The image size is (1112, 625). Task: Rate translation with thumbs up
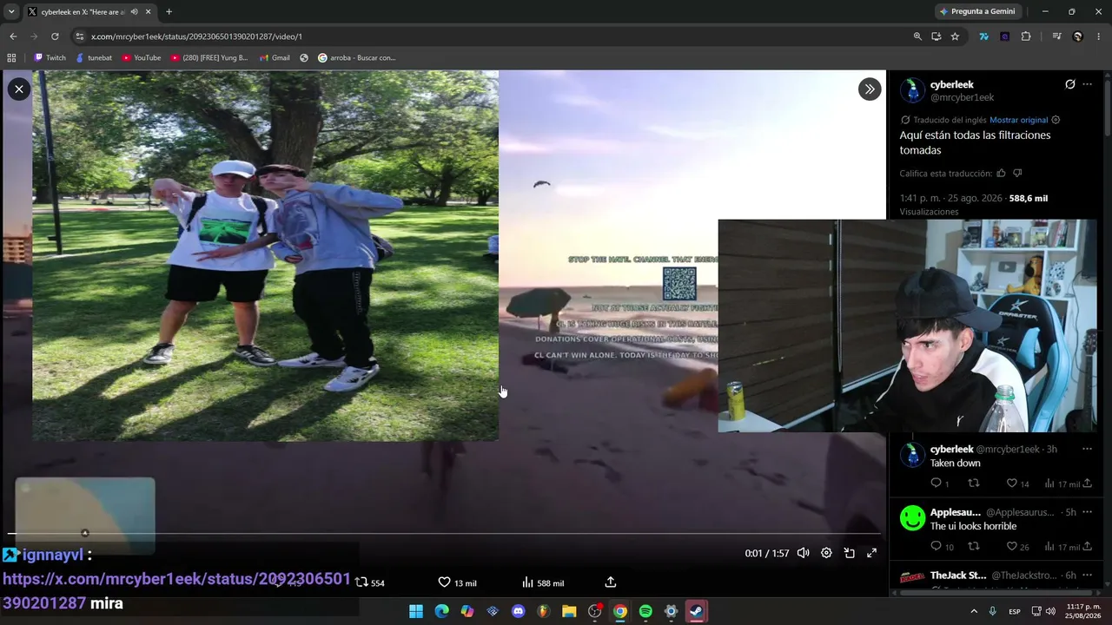tap(1001, 174)
